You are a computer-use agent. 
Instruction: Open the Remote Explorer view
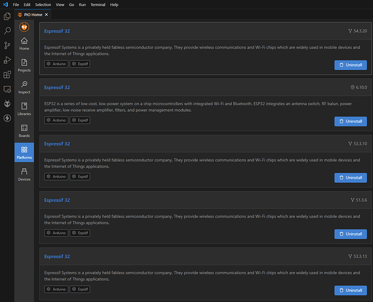(x=7, y=89)
